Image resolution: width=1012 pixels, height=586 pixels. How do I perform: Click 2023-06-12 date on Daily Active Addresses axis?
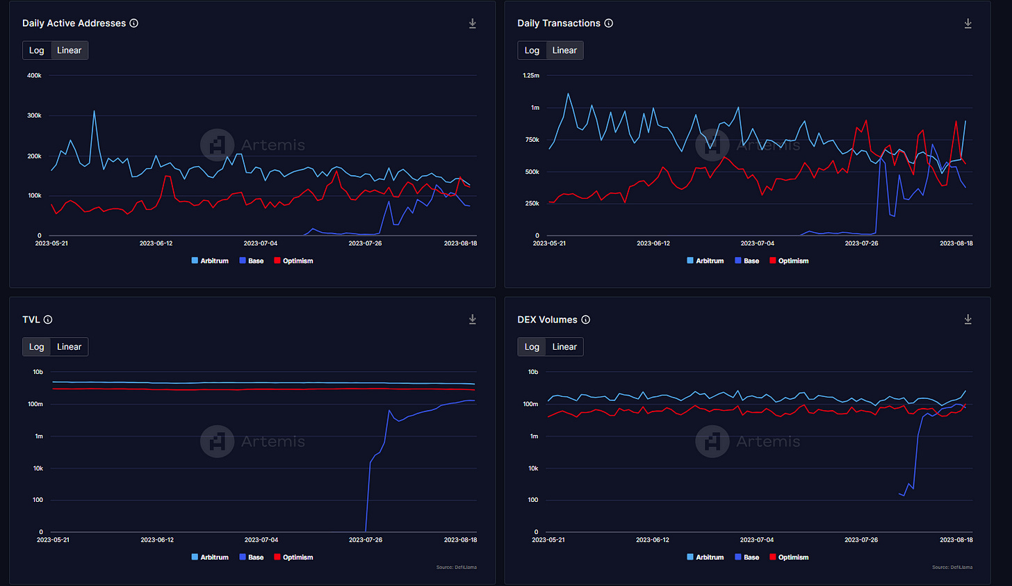(x=156, y=243)
